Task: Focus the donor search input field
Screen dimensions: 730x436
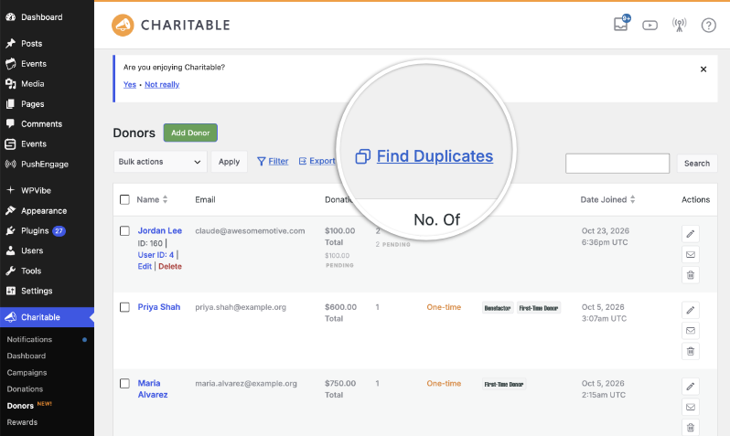Action: click(x=617, y=164)
